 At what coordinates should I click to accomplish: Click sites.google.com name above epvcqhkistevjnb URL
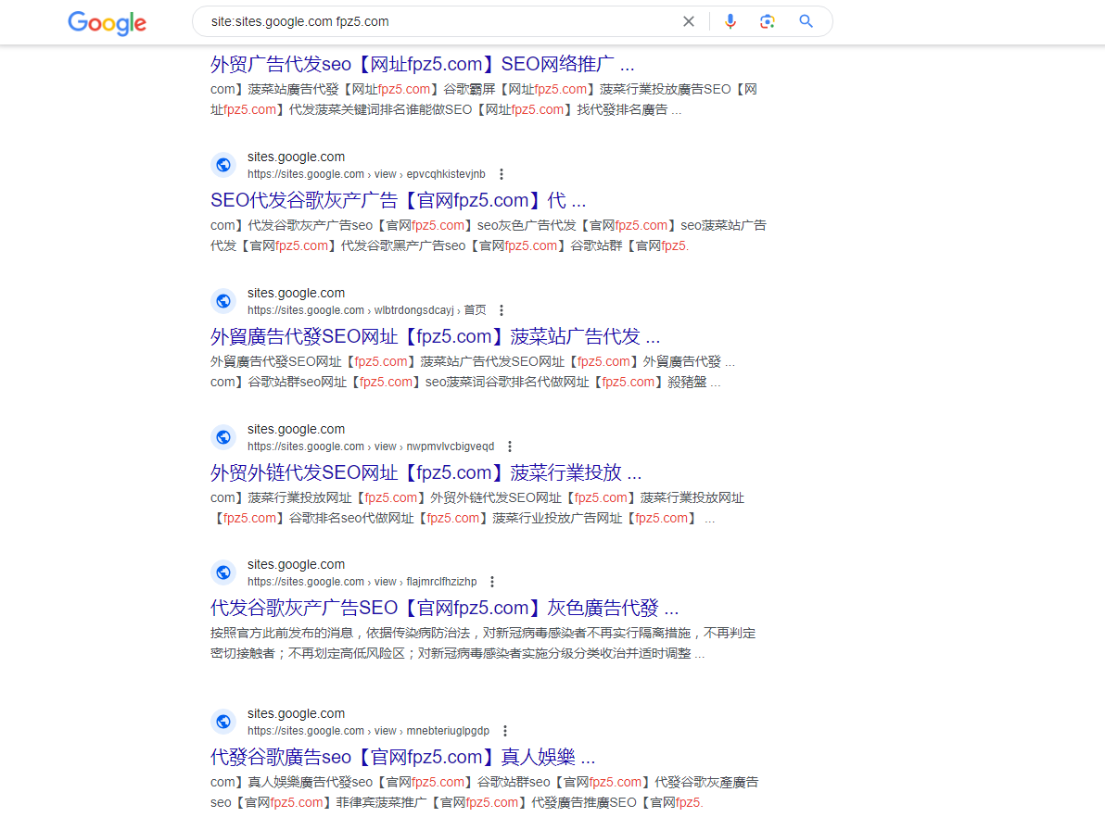[x=296, y=157]
